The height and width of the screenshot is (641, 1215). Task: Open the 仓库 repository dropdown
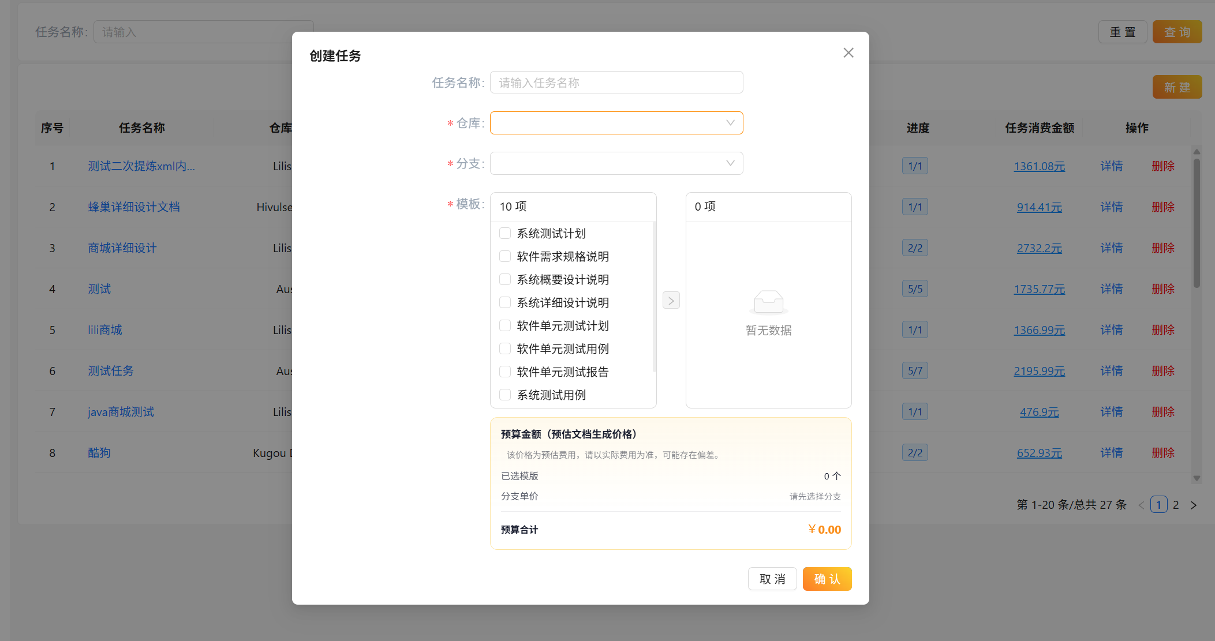616,123
